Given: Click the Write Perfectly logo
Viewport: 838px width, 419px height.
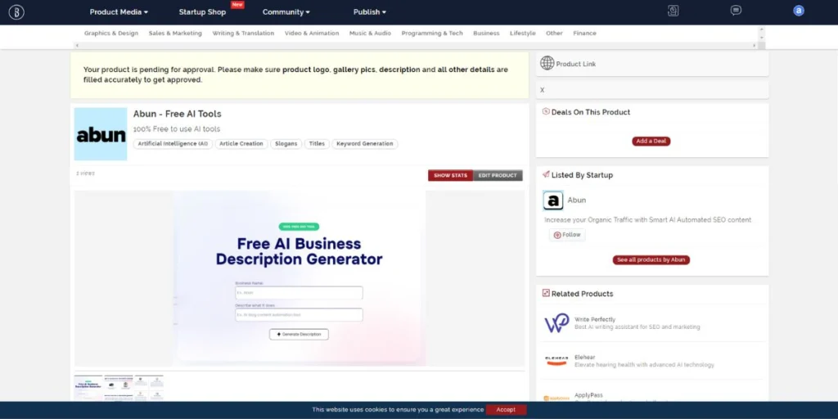Looking at the screenshot, I should 556,322.
